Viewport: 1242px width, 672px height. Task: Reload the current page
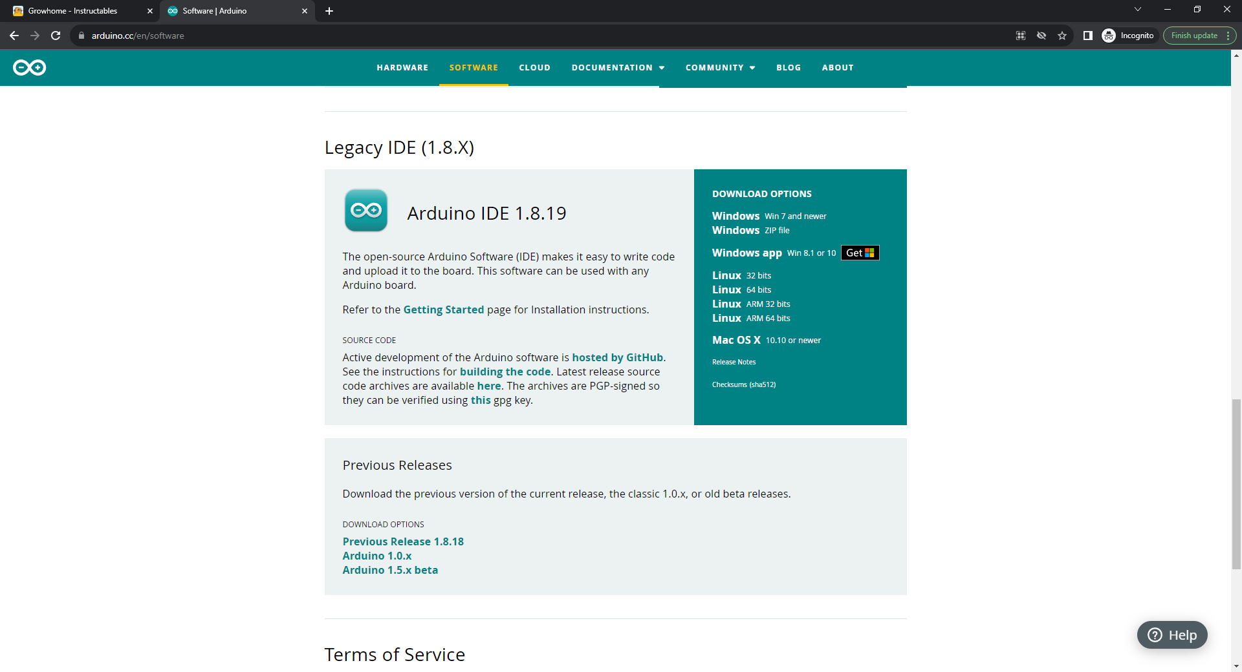[x=56, y=36]
